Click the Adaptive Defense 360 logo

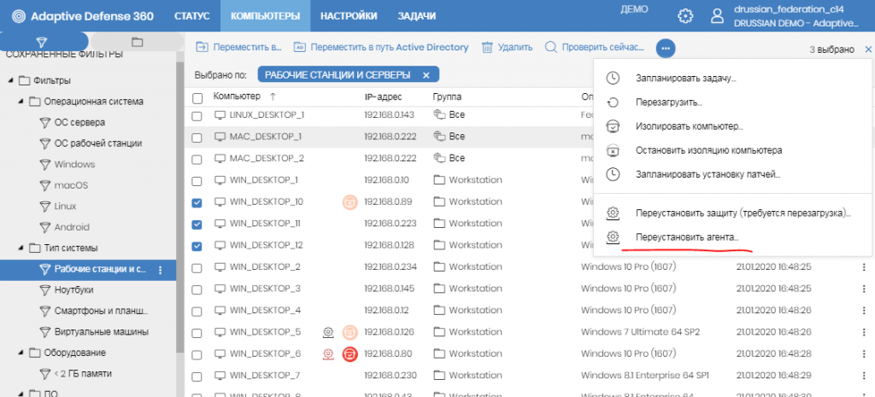[x=83, y=16]
